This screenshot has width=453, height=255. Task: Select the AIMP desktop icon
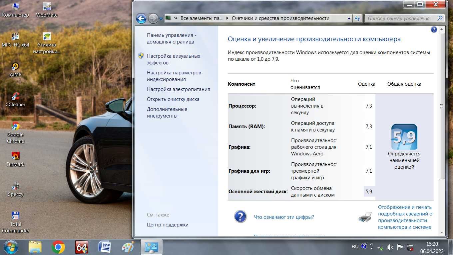tap(15, 70)
